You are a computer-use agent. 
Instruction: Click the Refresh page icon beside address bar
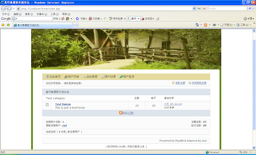point(199,8)
